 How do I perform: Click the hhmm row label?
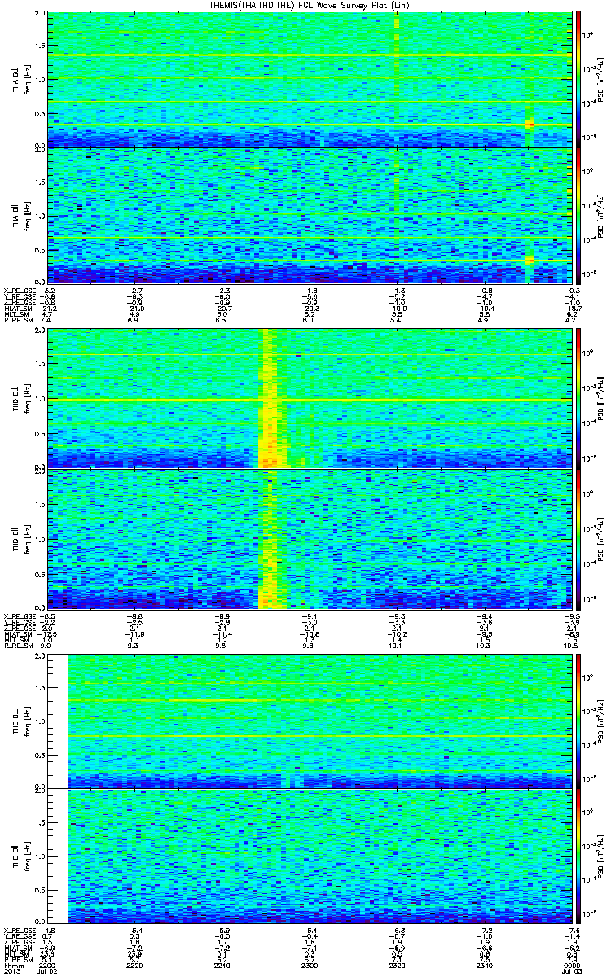click(13, 965)
